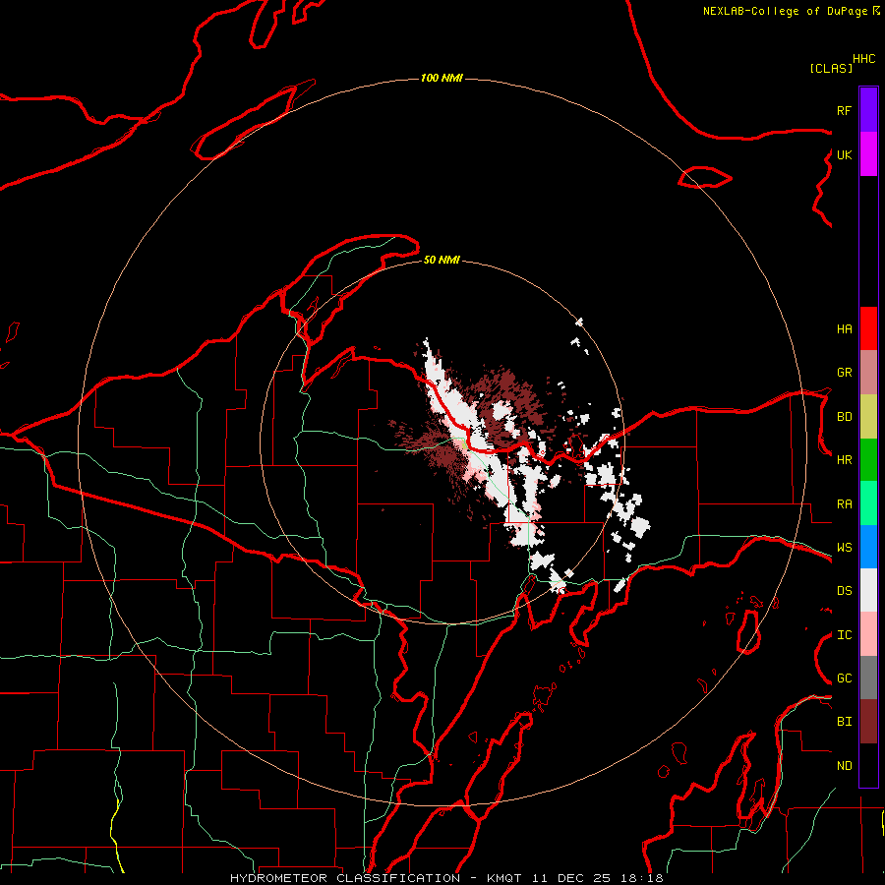Viewport: 885px width, 885px height.
Task: Click the WS legend label
Action: point(844,548)
